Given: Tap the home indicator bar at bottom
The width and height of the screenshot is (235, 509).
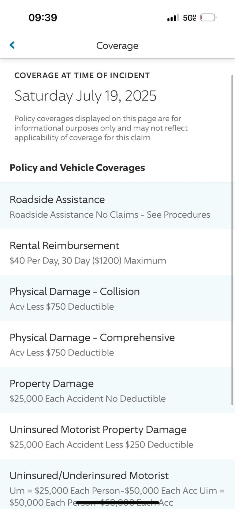Looking at the screenshot, I should pyautogui.click(x=117, y=502).
